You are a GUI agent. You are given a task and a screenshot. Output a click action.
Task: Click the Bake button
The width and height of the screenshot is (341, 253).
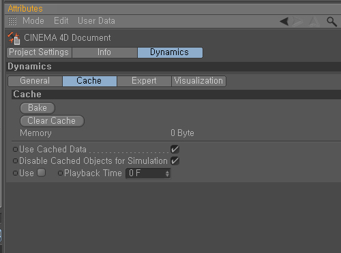38,108
